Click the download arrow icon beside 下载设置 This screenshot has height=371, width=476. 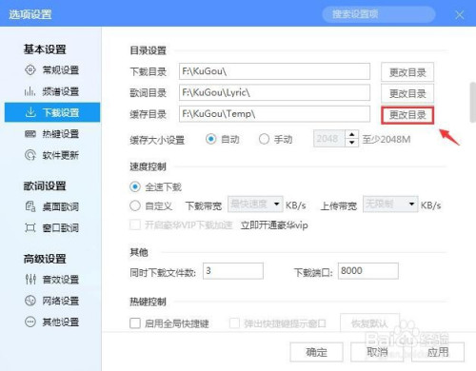click(30, 112)
